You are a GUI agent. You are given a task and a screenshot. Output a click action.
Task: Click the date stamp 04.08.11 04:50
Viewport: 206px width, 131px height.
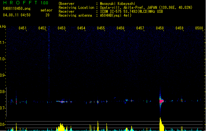click(17, 15)
